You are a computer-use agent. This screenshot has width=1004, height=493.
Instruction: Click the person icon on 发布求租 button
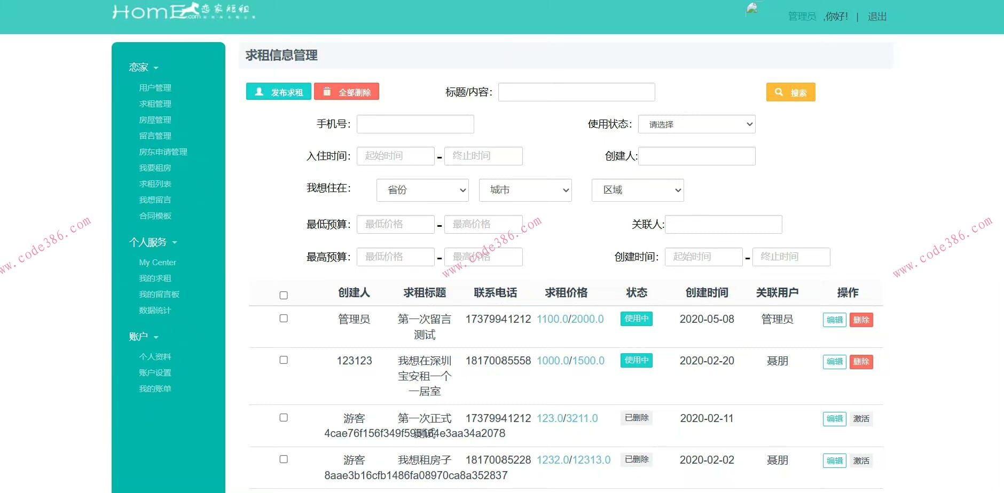[260, 91]
